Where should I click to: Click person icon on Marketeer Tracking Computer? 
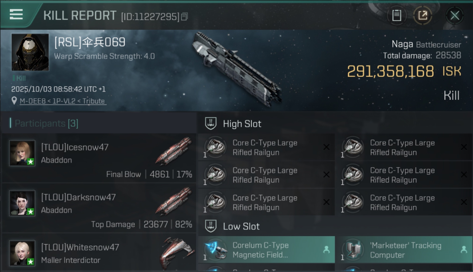click(x=464, y=250)
